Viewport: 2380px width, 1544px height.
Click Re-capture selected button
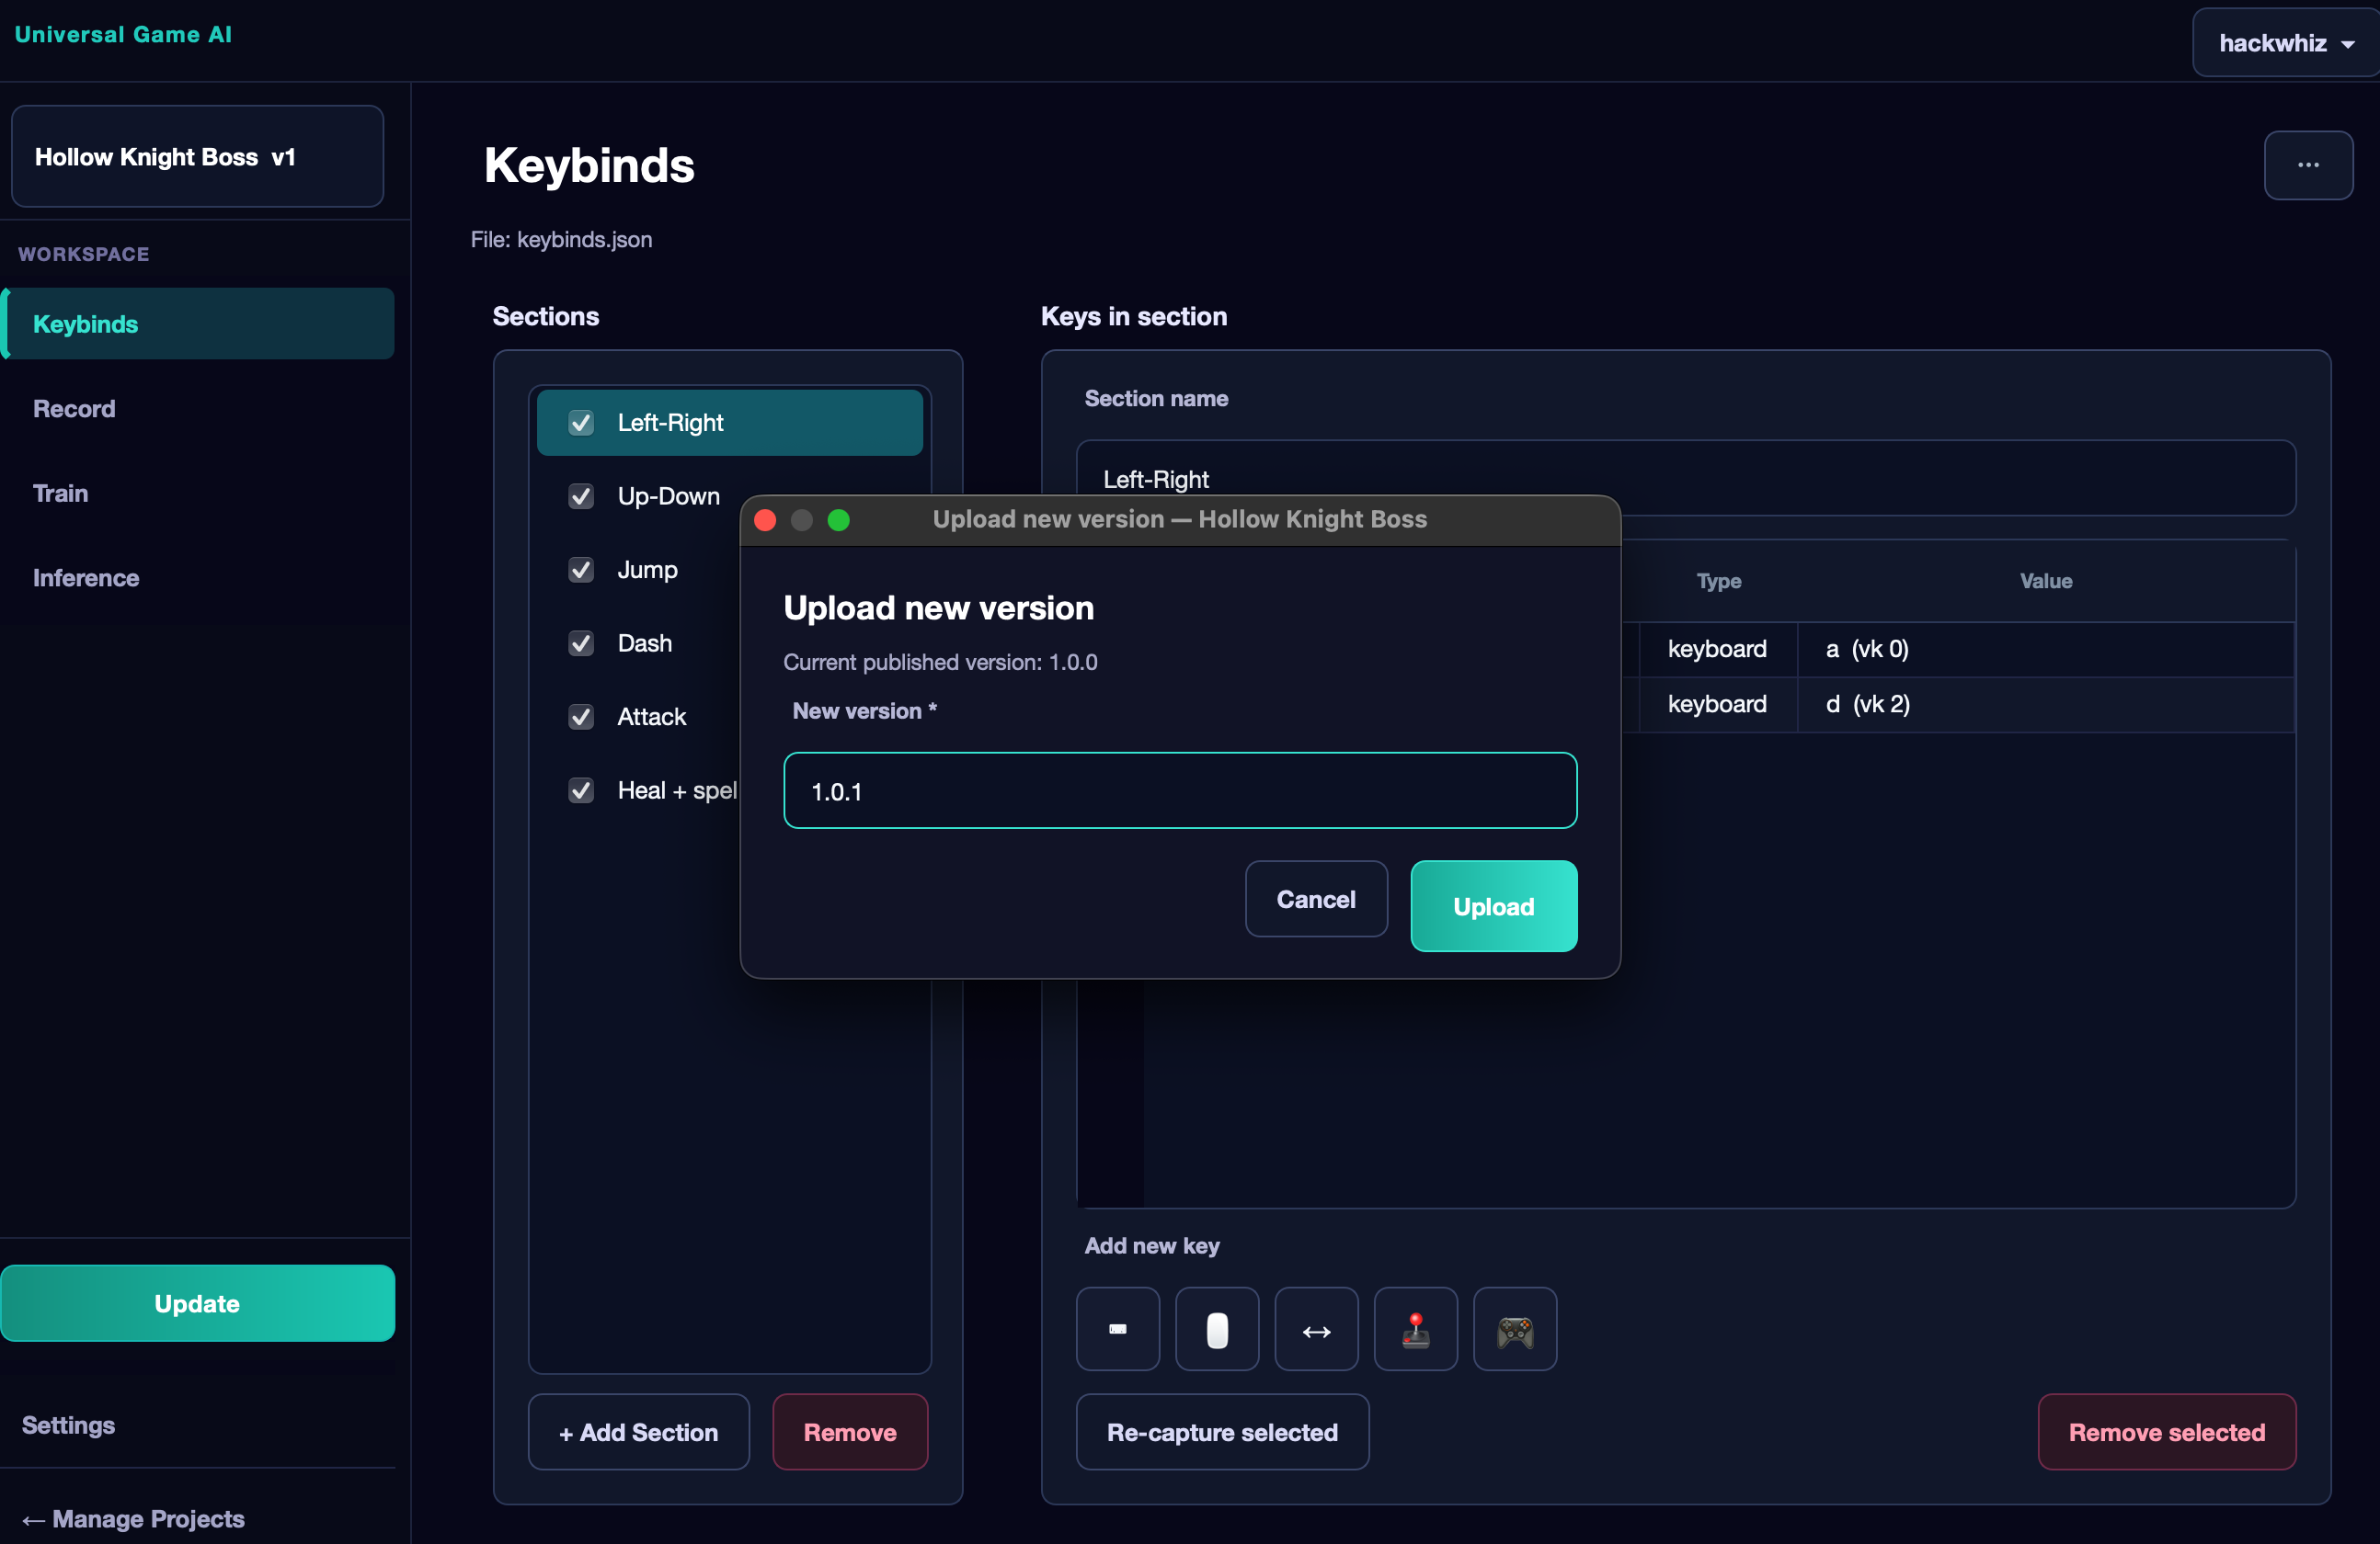1222,1432
